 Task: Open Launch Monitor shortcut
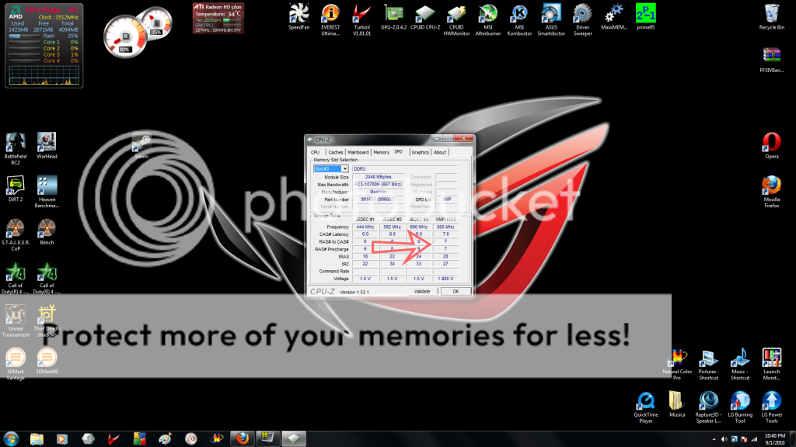(772, 364)
